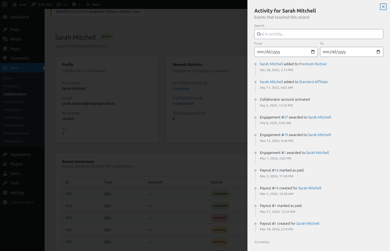This screenshot has width=390, height=251.
Task: Open updates via the refresh icon showing 15
Action: pyautogui.click(x=58, y=4)
